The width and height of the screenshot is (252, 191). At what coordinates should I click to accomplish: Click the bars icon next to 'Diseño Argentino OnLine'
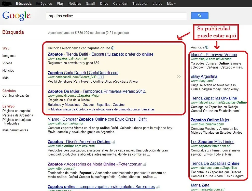click(113, 142)
